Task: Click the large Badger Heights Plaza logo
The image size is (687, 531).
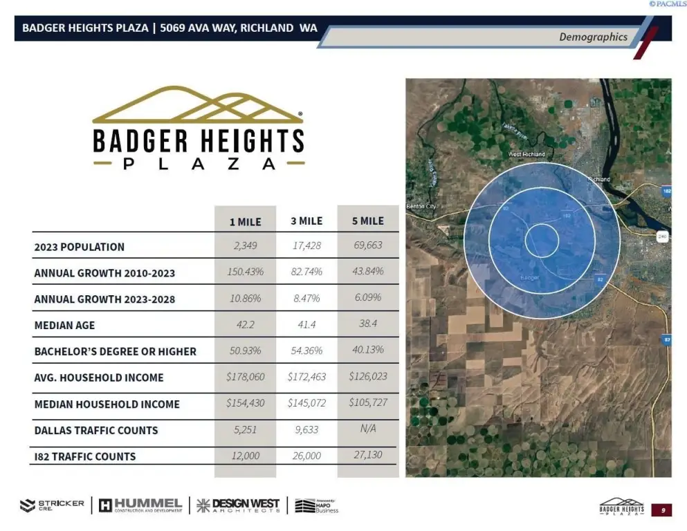Action: pos(199,129)
